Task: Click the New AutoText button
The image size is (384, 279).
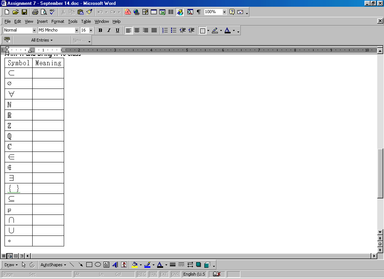Action: click(79, 40)
